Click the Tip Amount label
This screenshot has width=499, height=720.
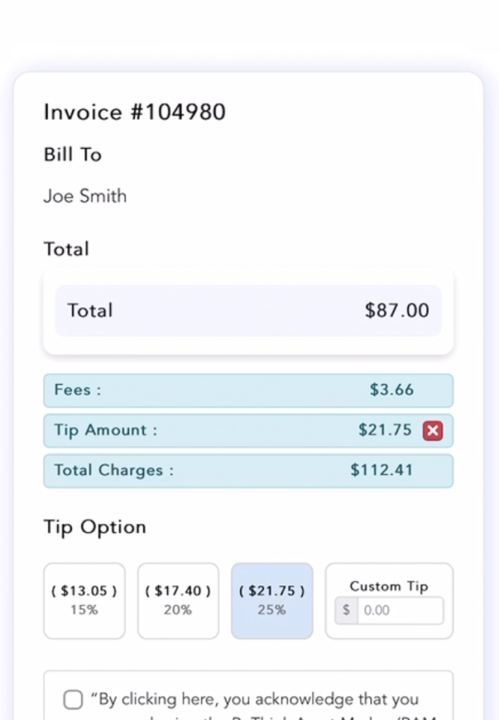click(x=106, y=431)
